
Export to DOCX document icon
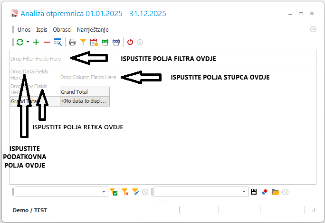pyautogui.click(x=116, y=42)
